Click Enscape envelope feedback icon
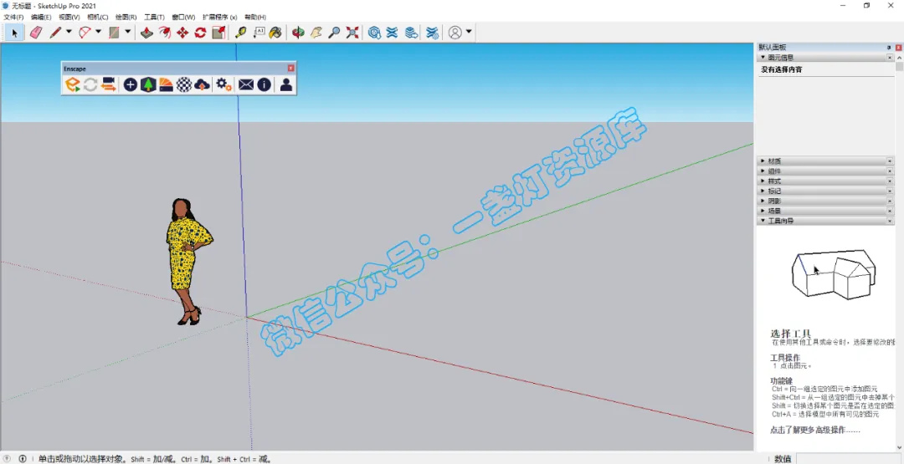This screenshot has height=464, width=904. pyautogui.click(x=246, y=85)
